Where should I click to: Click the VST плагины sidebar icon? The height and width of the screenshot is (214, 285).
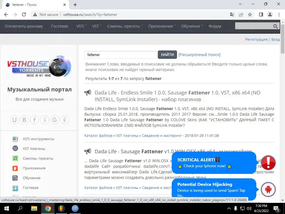tap(15, 149)
